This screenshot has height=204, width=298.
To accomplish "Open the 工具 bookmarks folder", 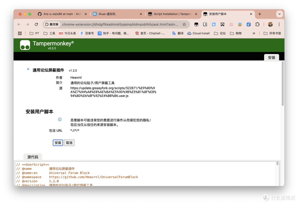I will pyautogui.click(x=49, y=33).
